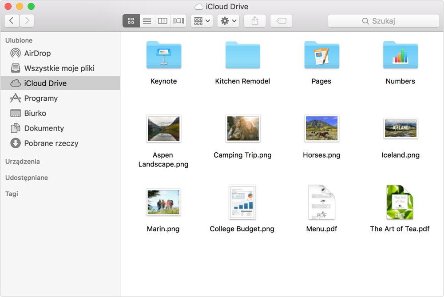Switch to icon view in toolbar
The width and height of the screenshot is (444, 297).
click(x=131, y=21)
